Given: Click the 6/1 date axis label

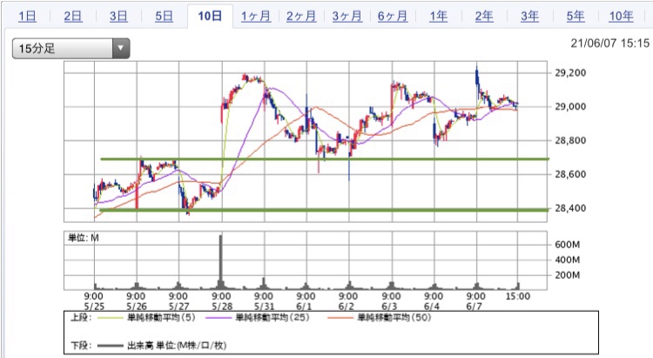Looking at the screenshot, I should coord(304,307).
